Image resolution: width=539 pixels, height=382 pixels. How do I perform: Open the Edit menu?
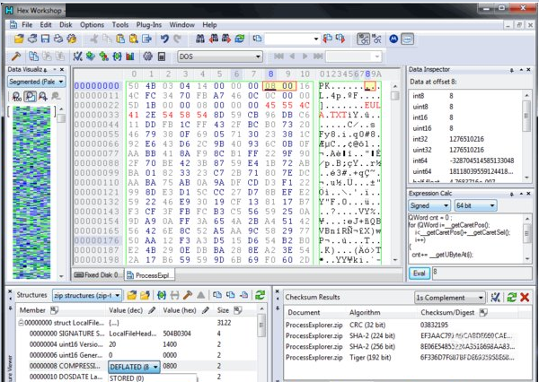coord(46,25)
